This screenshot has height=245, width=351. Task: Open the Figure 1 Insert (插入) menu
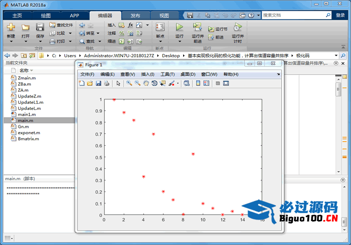[x=148, y=74]
